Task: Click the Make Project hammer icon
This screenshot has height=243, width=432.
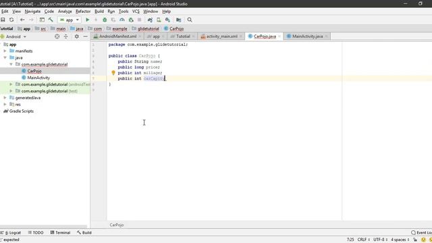Action: [51, 20]
